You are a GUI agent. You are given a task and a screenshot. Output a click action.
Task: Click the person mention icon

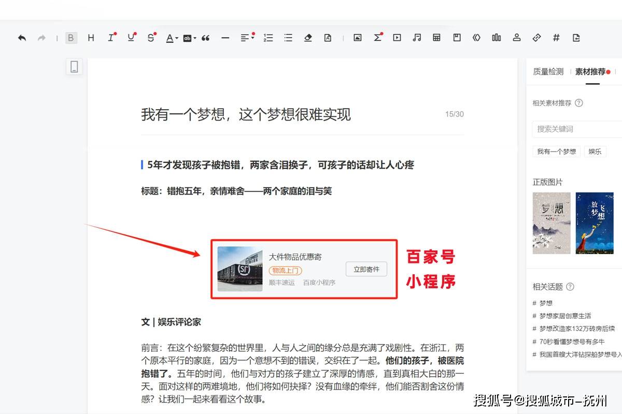[x=517, y=38]
